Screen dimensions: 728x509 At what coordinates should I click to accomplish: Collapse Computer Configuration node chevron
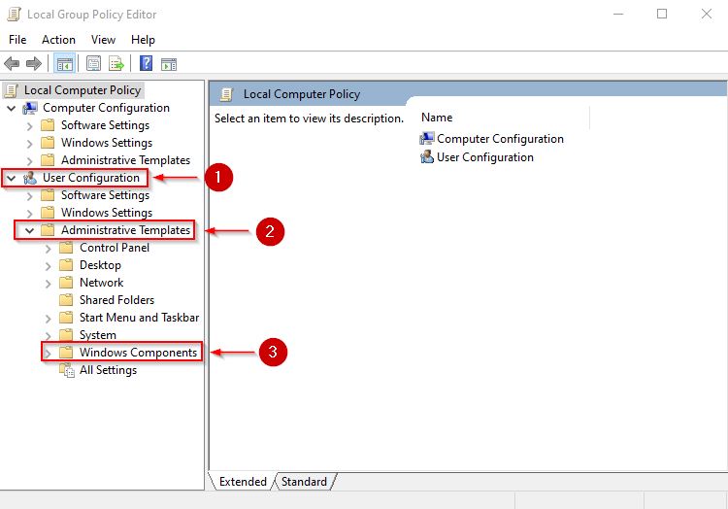pyautogui.click(x=12, y=109)
